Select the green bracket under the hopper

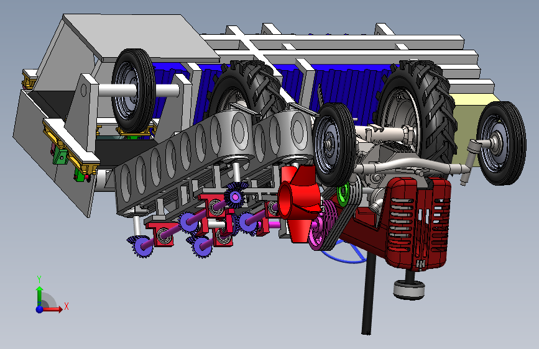coord(60,156)
